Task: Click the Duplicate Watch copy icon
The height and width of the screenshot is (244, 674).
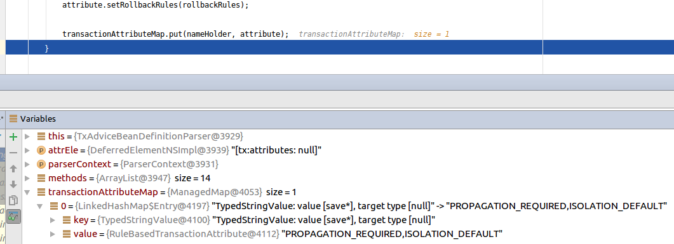Action: click(x=13, y=200)
